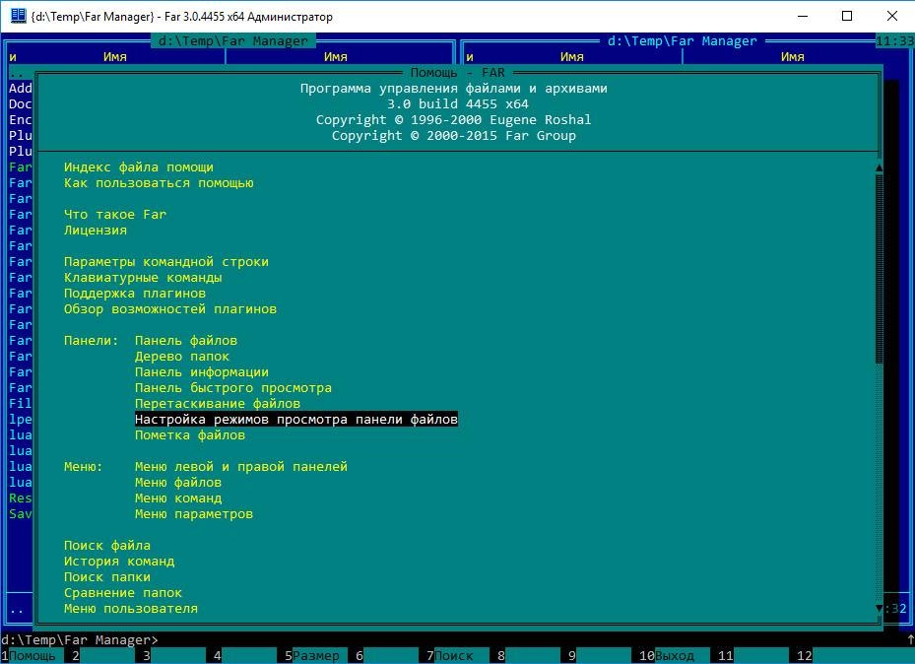Image resolution: width=915 pixels, height=664 pixels.
Task: Click left panel path title 'd:\Temp\Far Manager'
Action: [232, 41]
